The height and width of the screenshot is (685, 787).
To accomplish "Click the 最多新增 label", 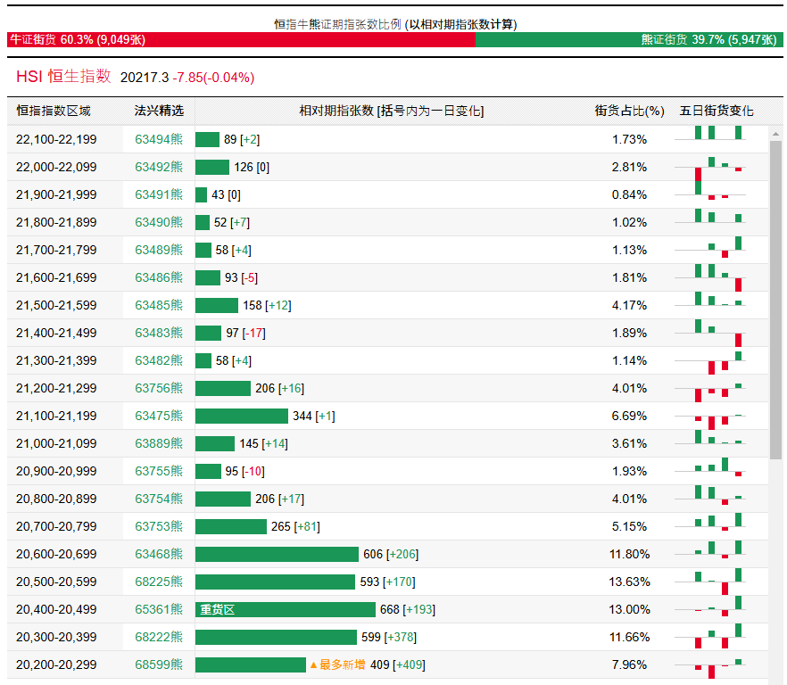I will pos(337,664).
